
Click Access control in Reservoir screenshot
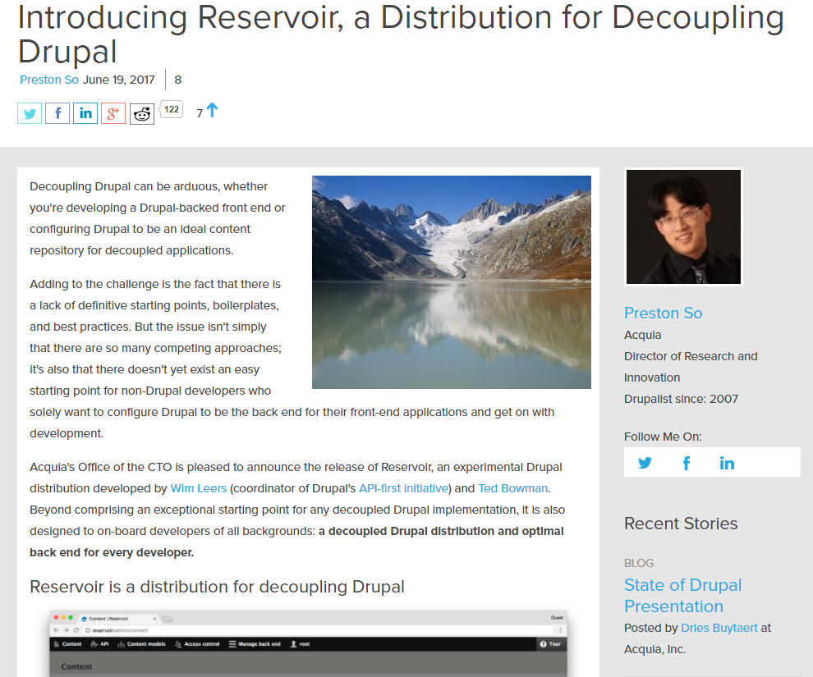197,644
